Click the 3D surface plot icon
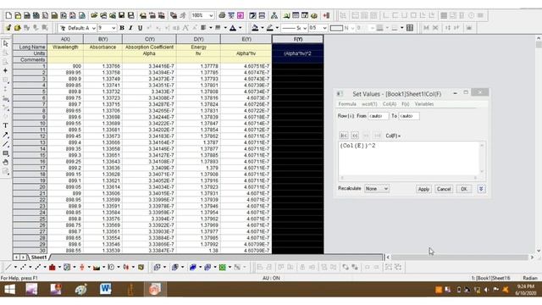 point(193,268)
